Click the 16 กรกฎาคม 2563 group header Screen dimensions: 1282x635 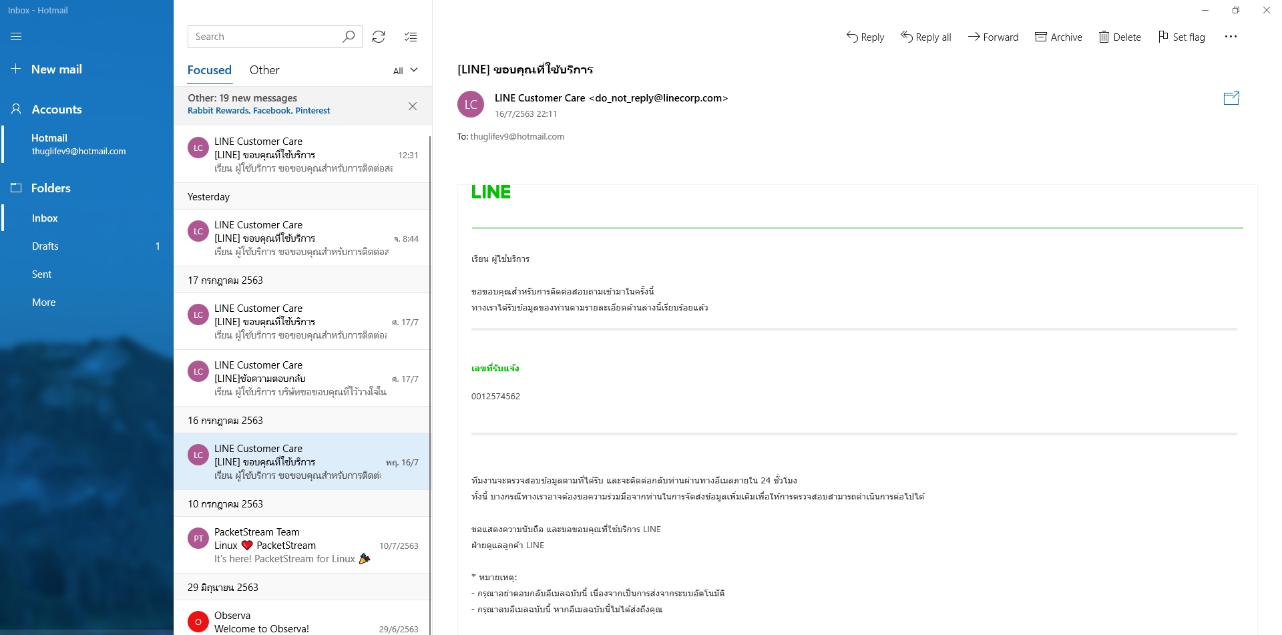[x=302, y=420]
